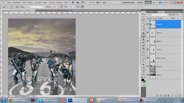
Task: Swap foreground and background colors
Action: (x=145, y=77)
